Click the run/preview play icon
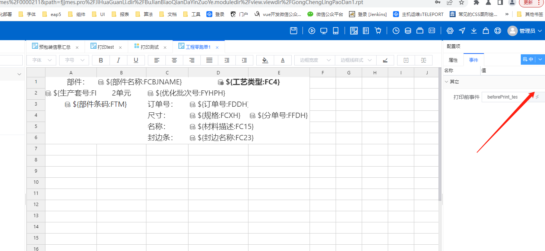Viewport: 545px width, 251px height. point(312,31)
